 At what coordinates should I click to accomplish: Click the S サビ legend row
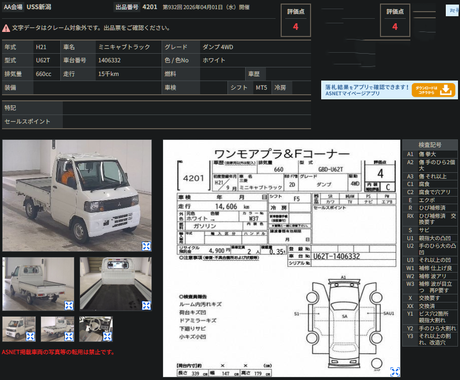430,230
